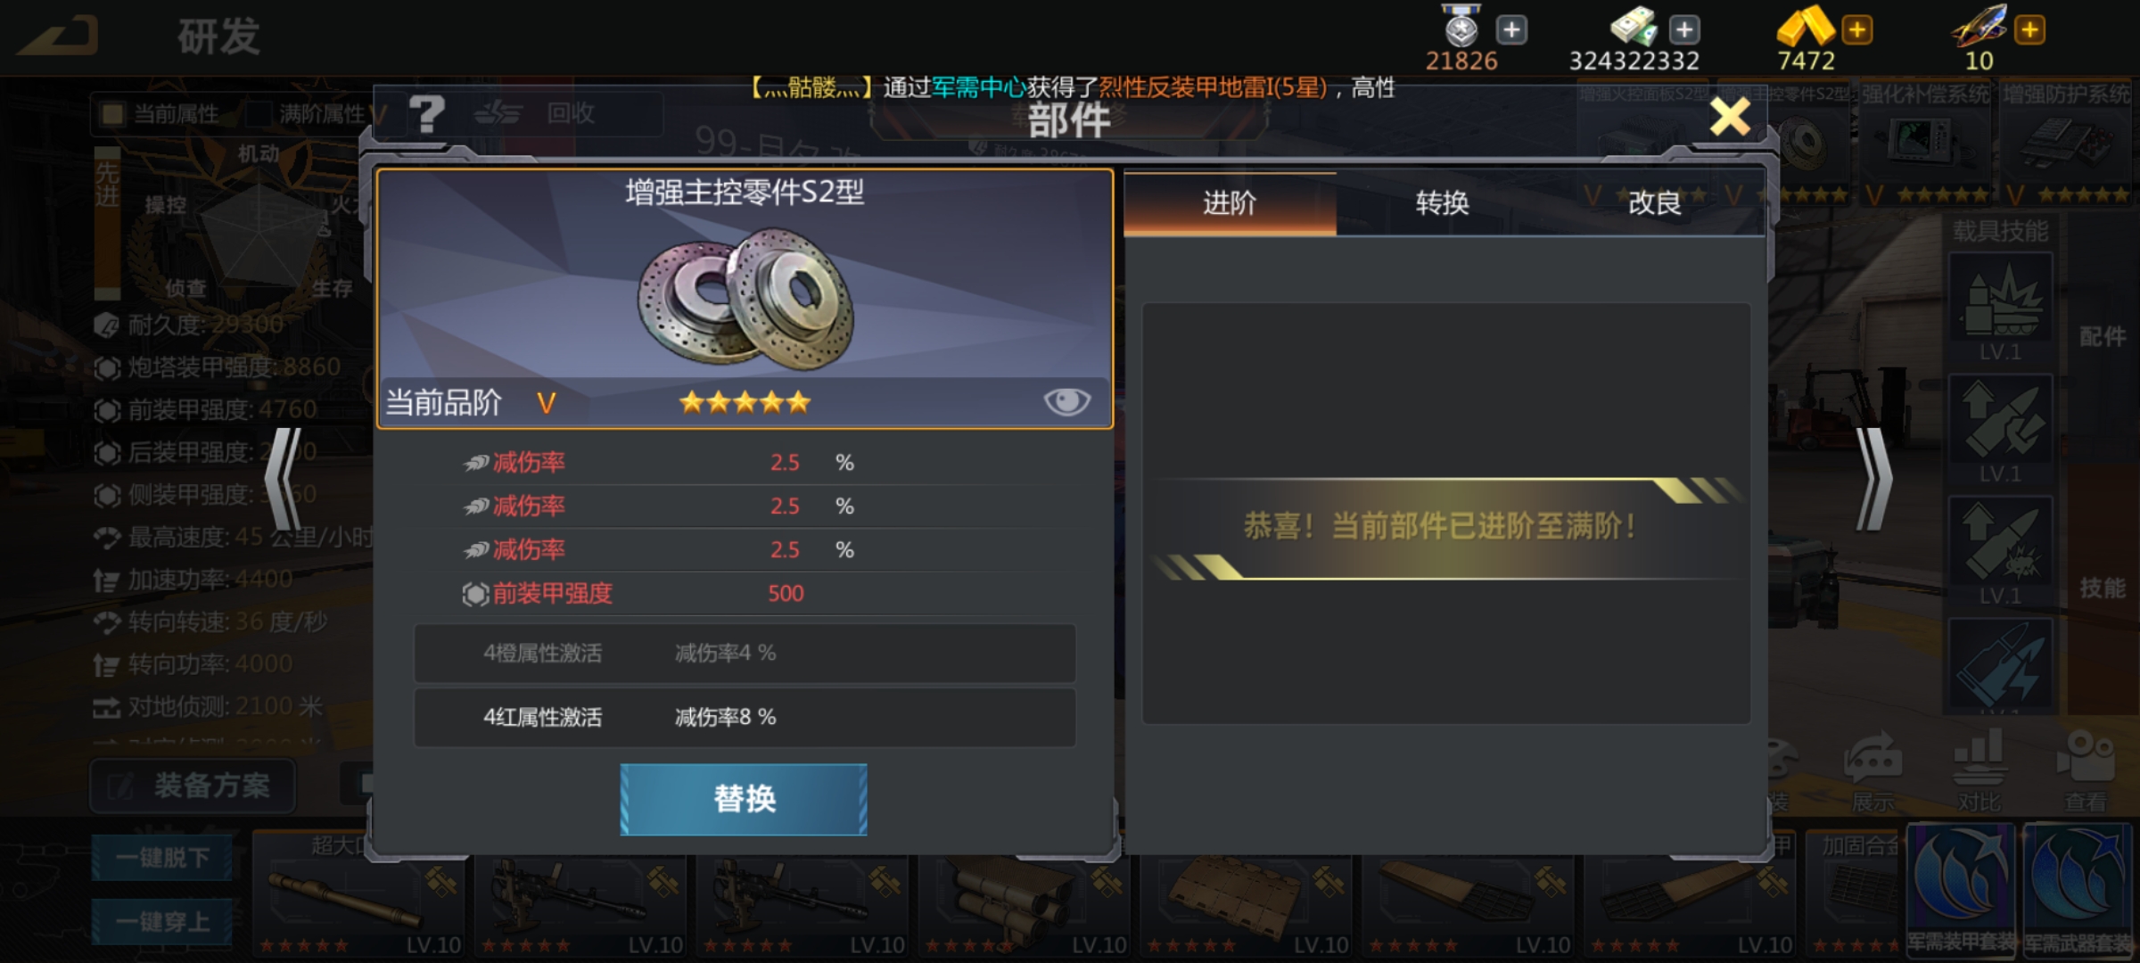This screenshot has width=2140, height=963.
Task: Switch to the 改良 tab
Action: (1655, 203)
